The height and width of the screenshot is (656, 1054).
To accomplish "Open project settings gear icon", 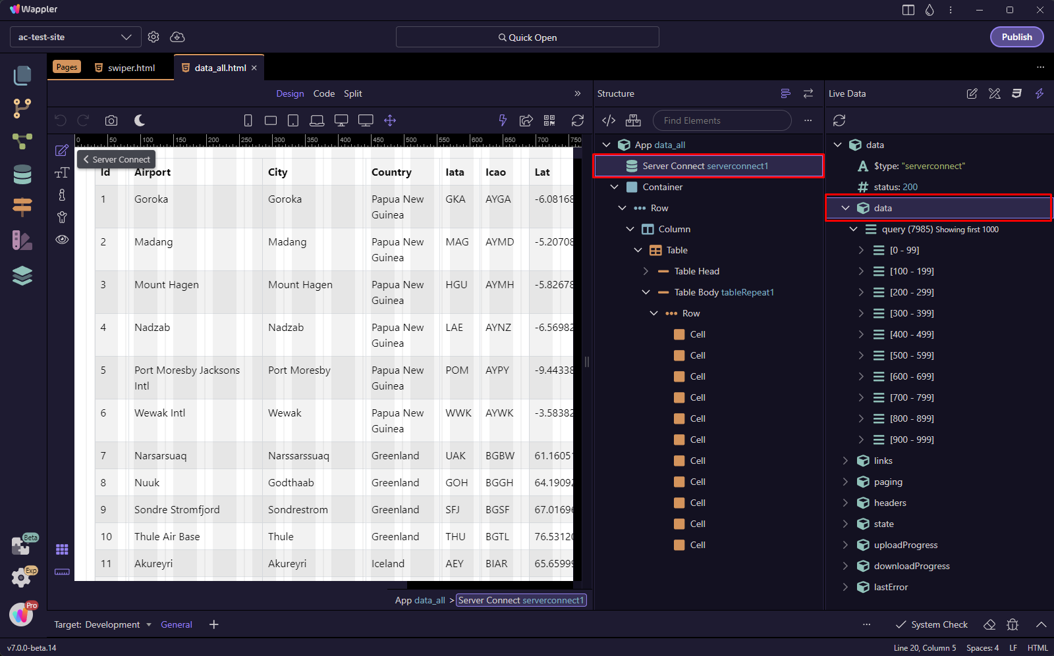I will [153, 37].
